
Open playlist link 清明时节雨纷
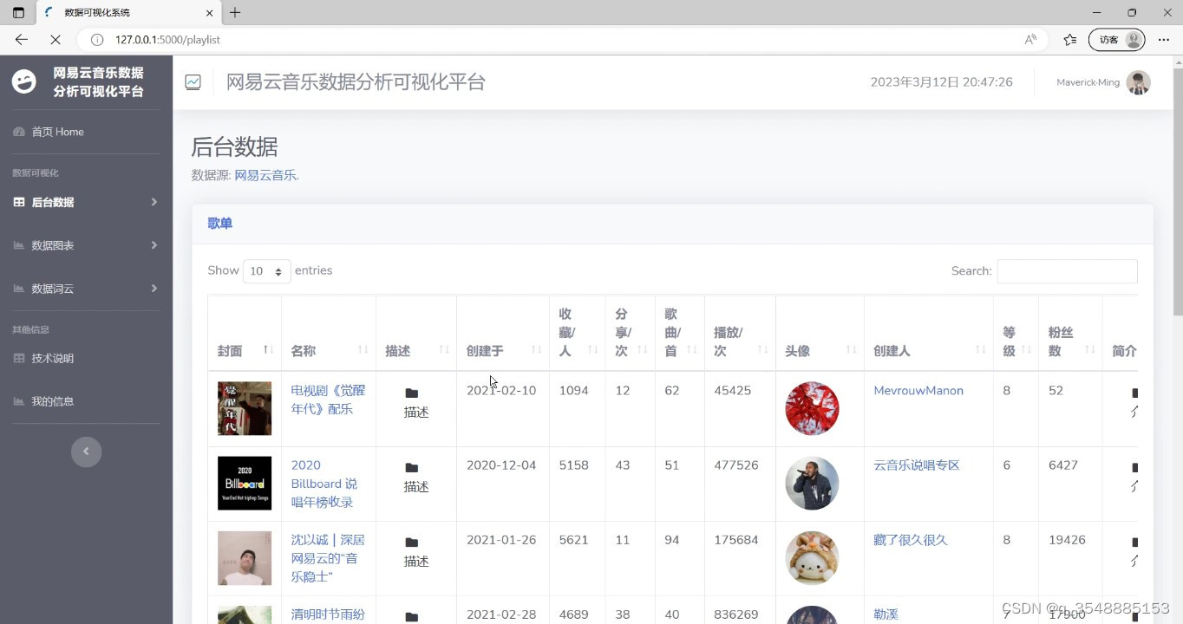328,614
